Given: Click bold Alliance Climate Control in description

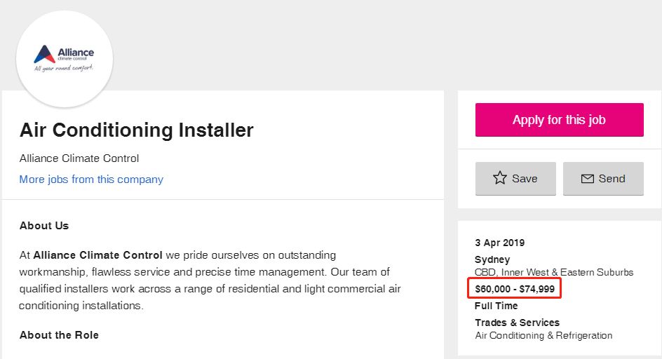Looking at the screenshot, I should click(x=98, y=255).
